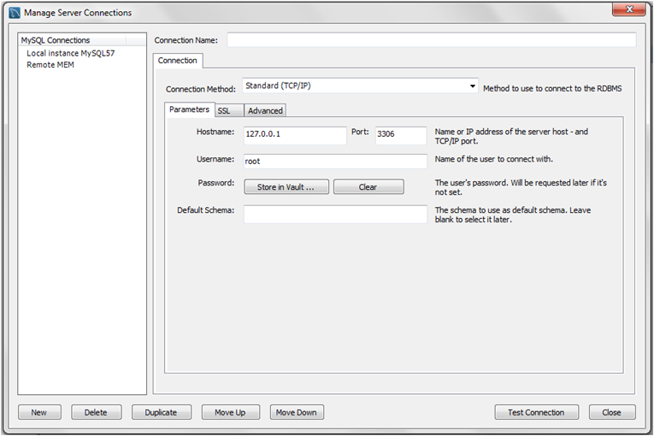Click the MySQL Workbench title bar icon
Screen dimensions: 654x436
point(14,13)
